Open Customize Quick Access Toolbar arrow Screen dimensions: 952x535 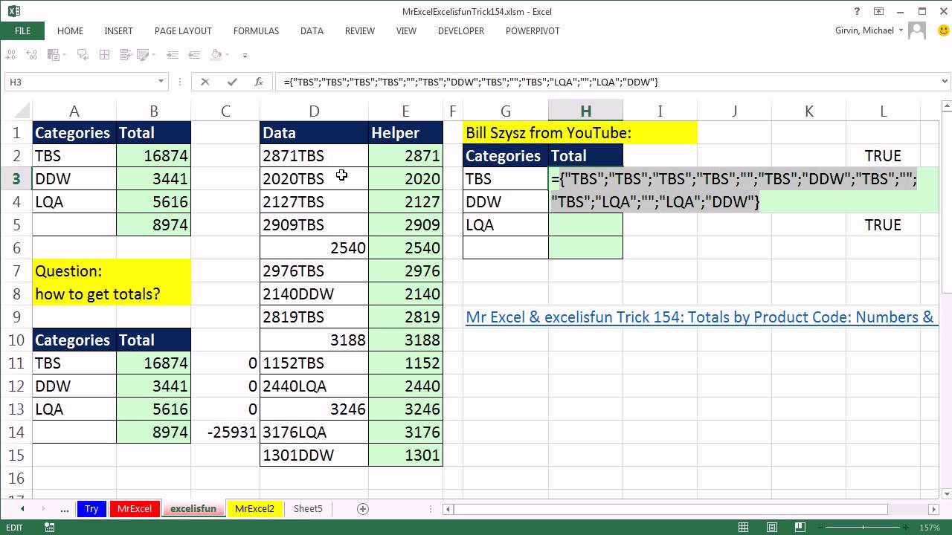coord(245,56)
